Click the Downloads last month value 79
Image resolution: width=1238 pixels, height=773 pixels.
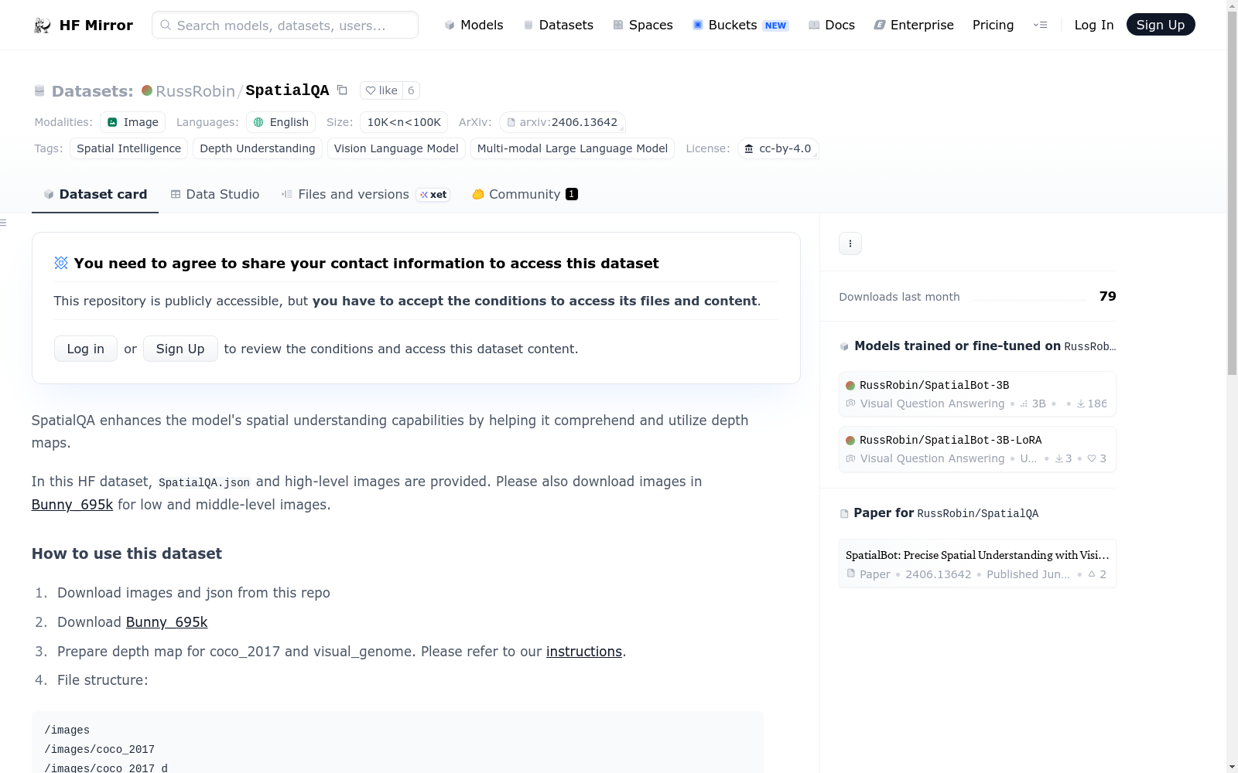tap(1108, 296)
